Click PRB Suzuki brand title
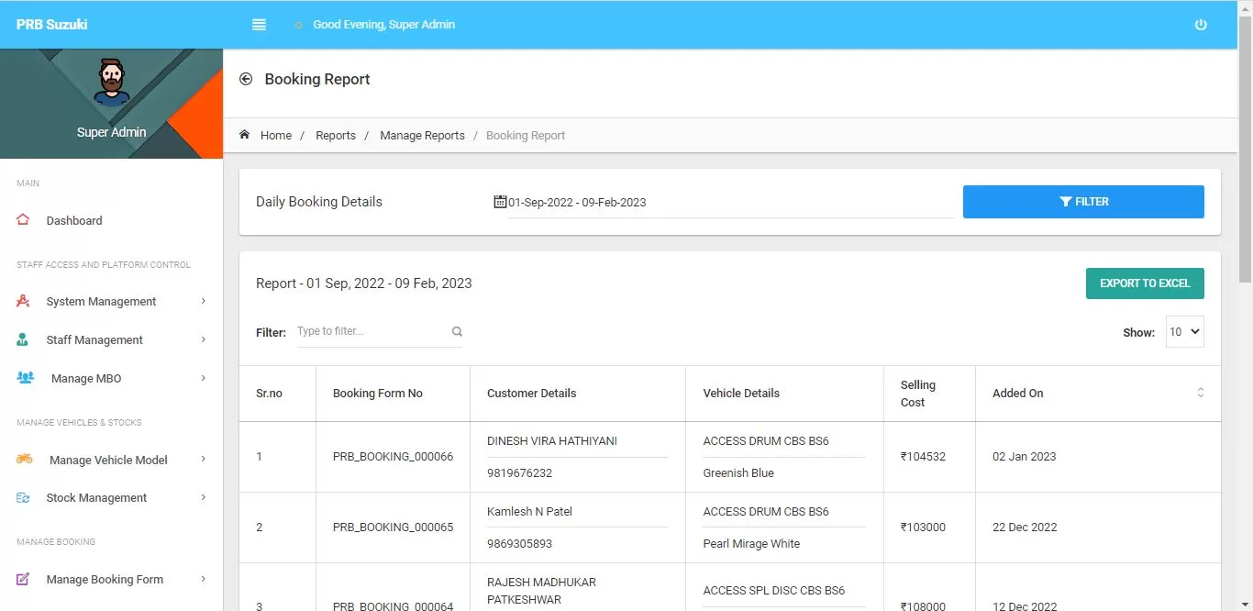The image size is (1253, 611). pyautogui.click(x=52, y=25)
